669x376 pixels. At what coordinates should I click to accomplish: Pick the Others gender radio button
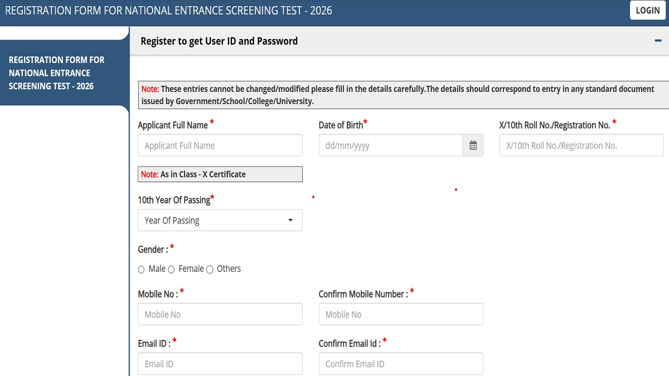pyautogui.click(x=210, y=270)
